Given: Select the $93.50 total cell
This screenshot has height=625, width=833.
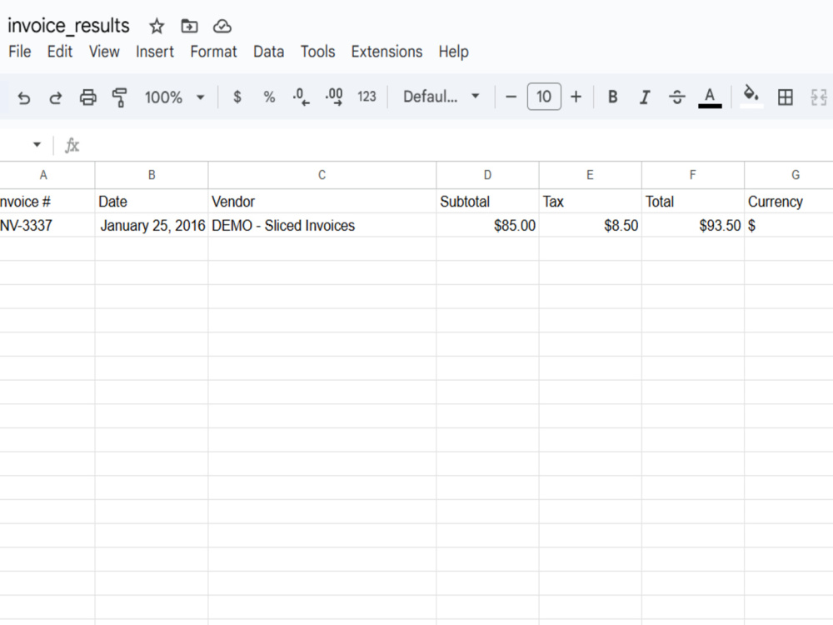Looking at the screenshot, I should point(693,225).
